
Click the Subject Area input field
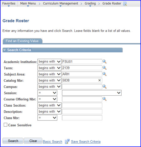coord(82,74)
